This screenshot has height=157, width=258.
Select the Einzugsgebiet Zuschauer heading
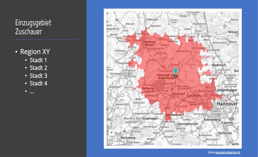click(33, 27)
